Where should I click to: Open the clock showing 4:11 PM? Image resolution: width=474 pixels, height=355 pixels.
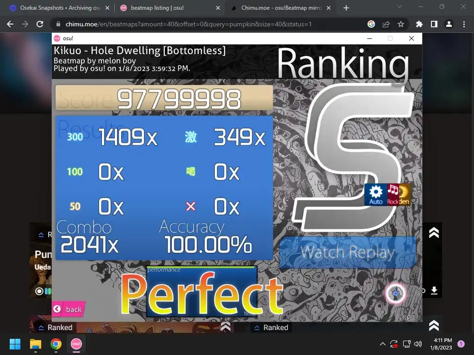coord(441,344)
